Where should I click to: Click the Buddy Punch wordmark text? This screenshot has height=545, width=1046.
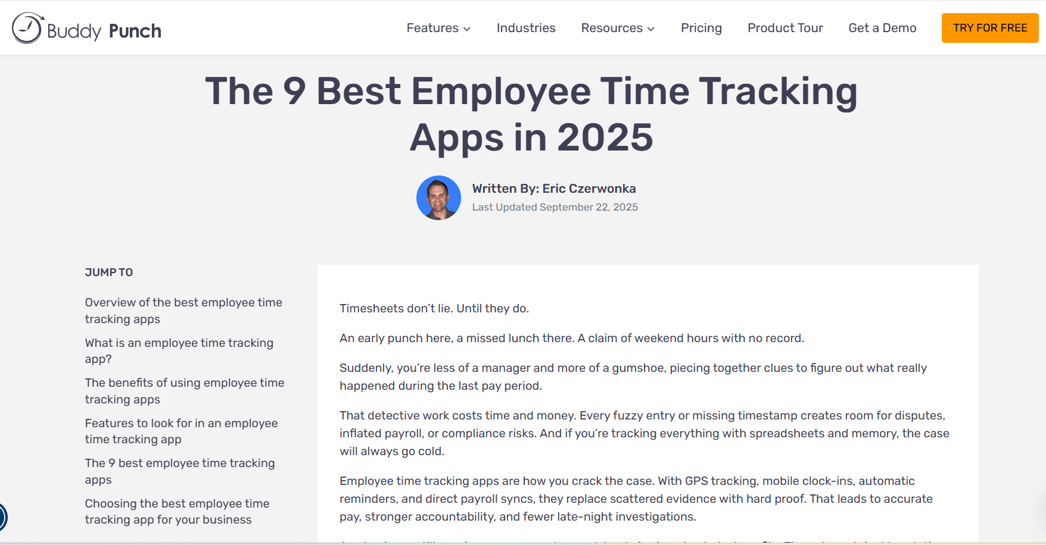[x=104, y=31]
